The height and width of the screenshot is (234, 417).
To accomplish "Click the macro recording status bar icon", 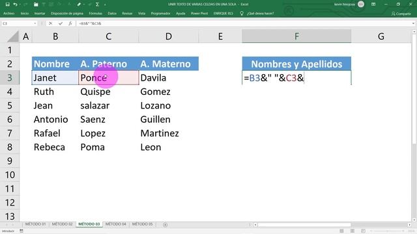I will click(x=22, y=231).
